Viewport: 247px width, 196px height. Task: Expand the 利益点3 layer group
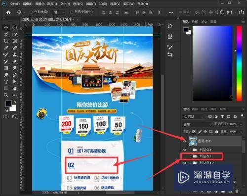(191, 156)
